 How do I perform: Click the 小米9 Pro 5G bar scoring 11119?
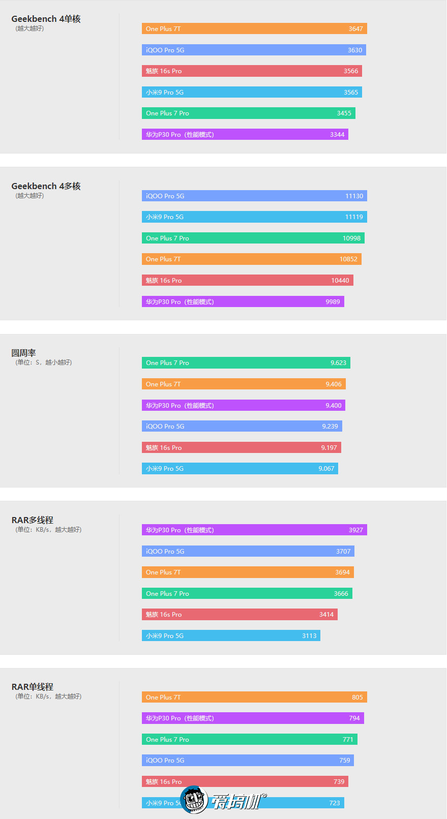tap(254, 217)
